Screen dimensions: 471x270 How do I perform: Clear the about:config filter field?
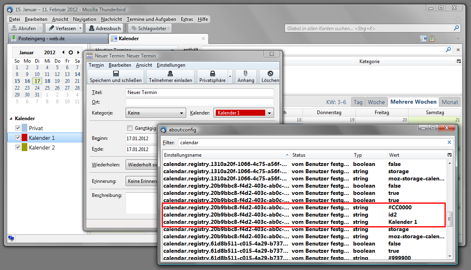point(449,142)
